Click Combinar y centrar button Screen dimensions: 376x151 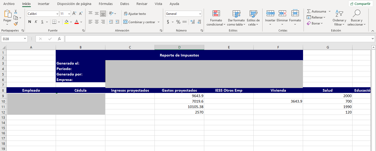tap(139, 22)
